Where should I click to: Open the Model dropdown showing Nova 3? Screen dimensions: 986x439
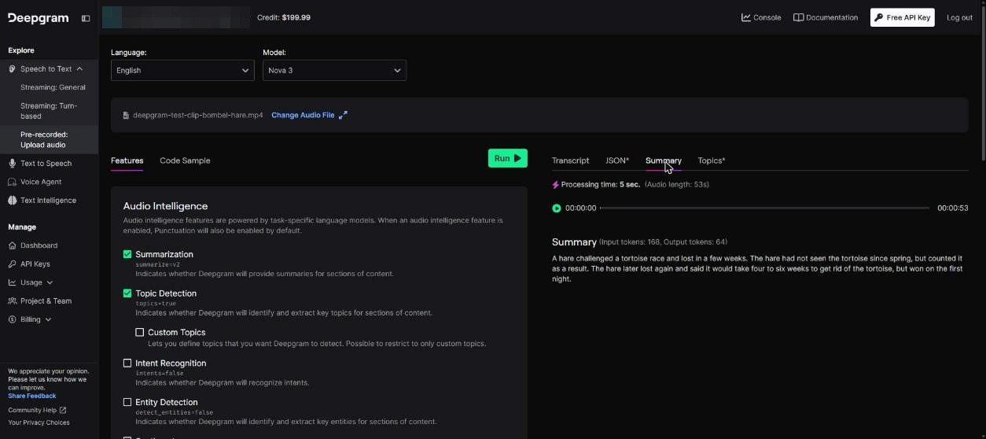coord(334,70)
